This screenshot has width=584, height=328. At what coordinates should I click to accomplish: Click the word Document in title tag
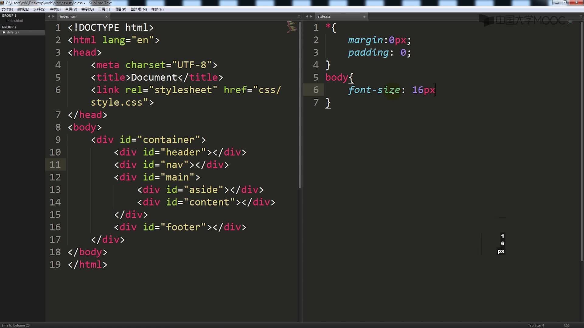click(154, 77)
